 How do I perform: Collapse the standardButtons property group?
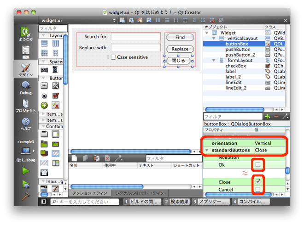207,150
